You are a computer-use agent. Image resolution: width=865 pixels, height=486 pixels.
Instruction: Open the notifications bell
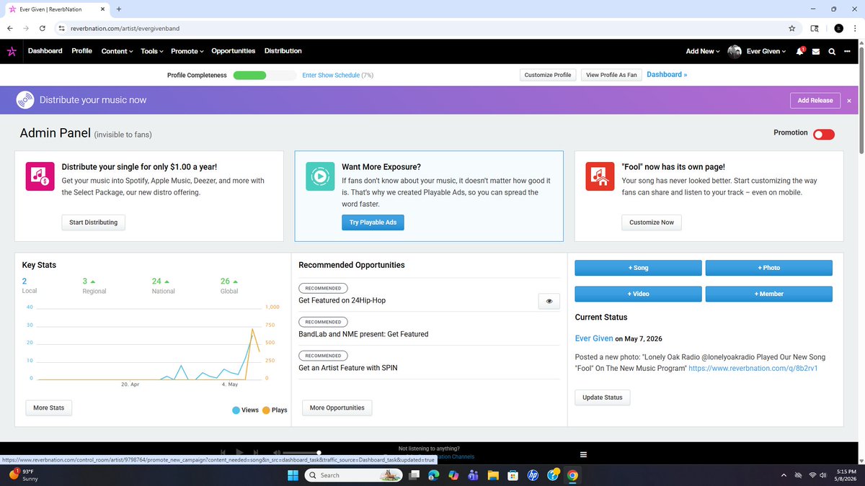coord(800,51)
